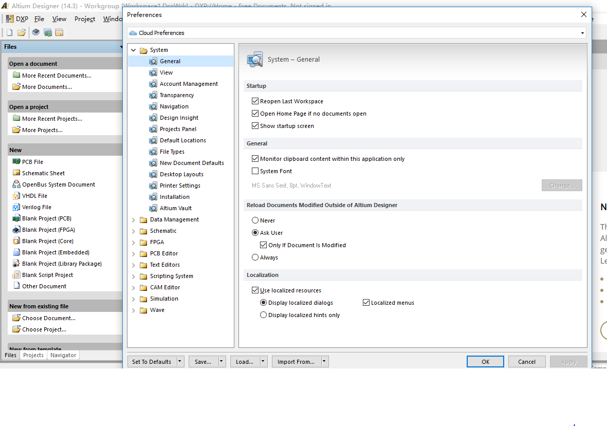The width and height of the screenshot is (607, 426).
Task: Click Other Document icon
Action: pos(16,286)
